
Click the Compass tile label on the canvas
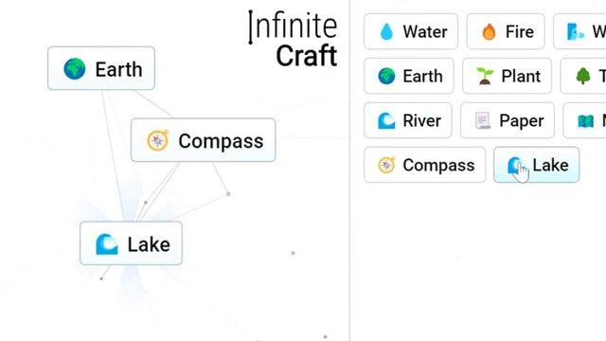[x=221, y=141]
